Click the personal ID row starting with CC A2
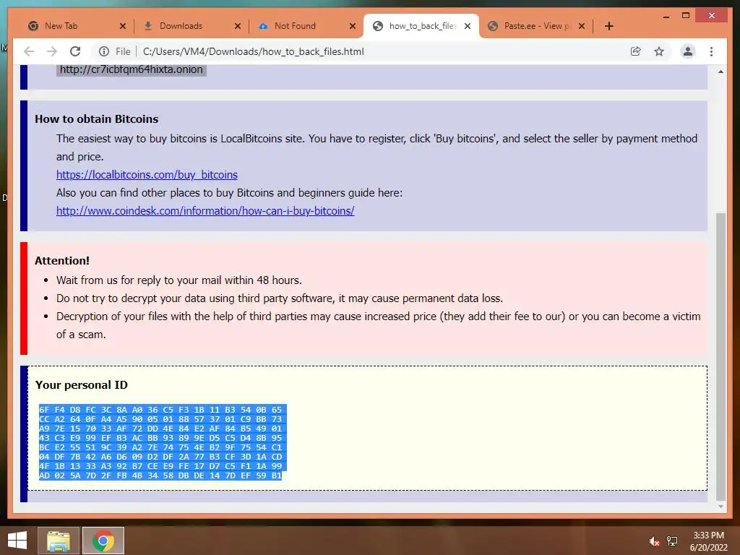The height and width of the screenshot is (555, 740). point(160,419)
